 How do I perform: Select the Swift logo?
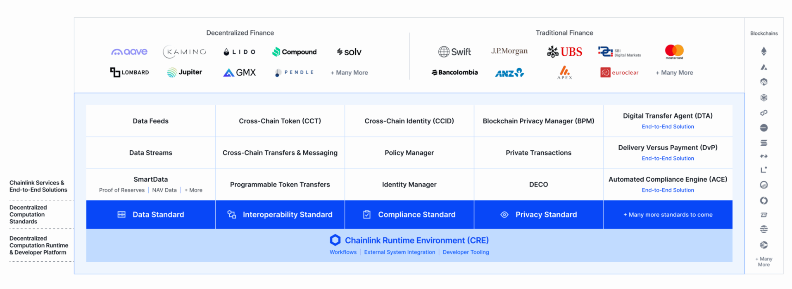(x=454, y=52)
